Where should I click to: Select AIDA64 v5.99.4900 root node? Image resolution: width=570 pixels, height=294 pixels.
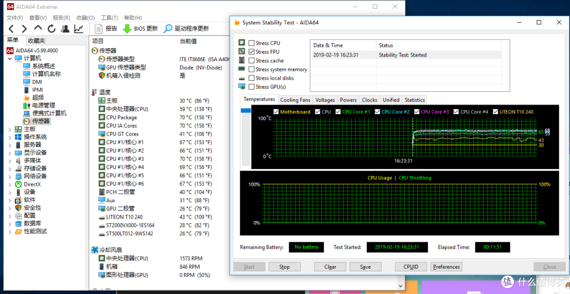coord(32,51)
